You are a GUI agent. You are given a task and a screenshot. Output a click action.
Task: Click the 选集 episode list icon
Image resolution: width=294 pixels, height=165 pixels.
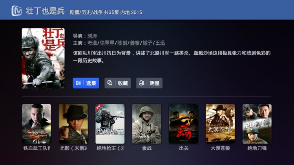click(78, 83)
